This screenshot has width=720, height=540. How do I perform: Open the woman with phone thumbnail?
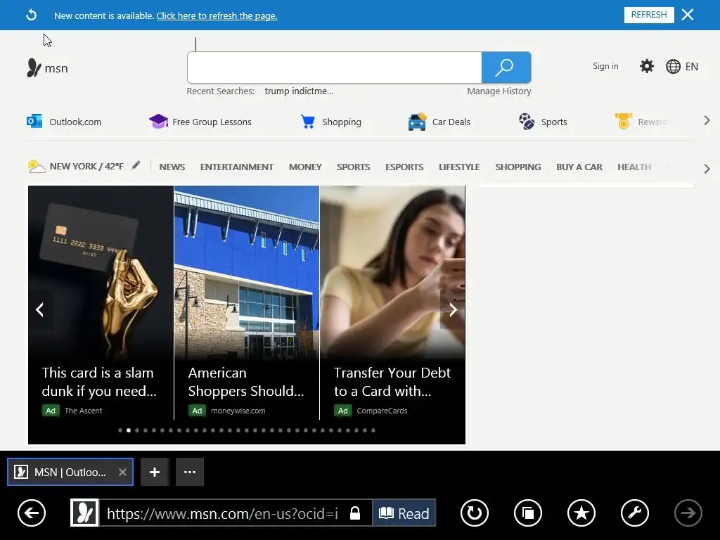[392, 272]
